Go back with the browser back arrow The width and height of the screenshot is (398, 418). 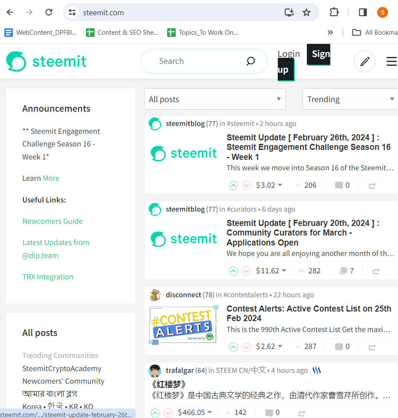pos(10,12)
